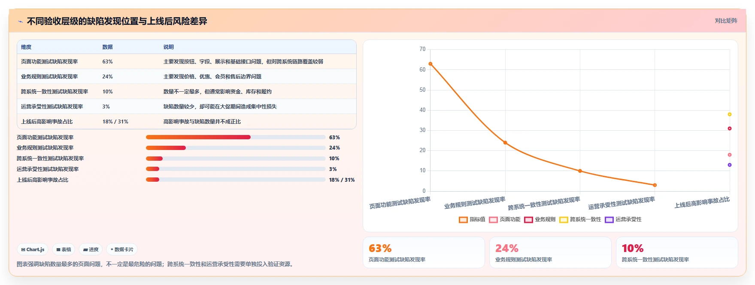The width and height of the screenshot is (755, 285).
Task: Click 运营承受性测试缺陷发现率 in the table's fourth row
Action: [x=52, y=107]
